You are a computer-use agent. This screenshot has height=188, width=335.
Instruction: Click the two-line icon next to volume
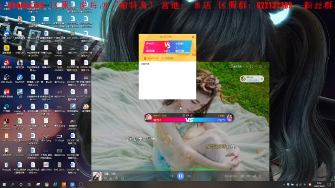248,176
